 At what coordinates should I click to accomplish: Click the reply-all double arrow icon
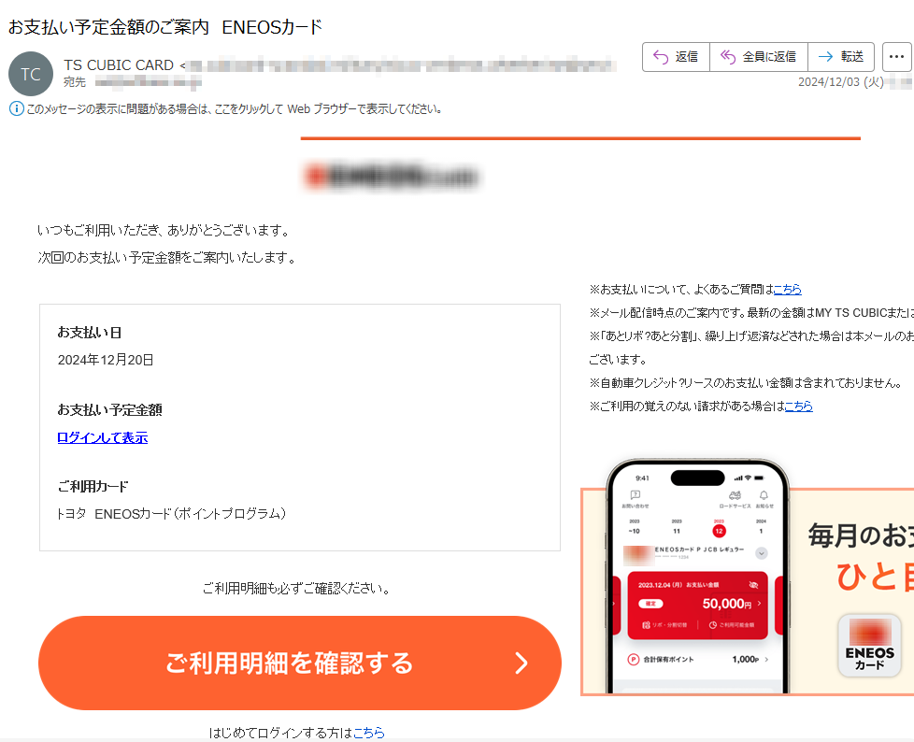[x=728, y=57]
